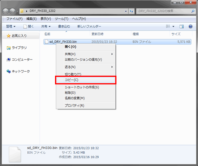
Task: Select the お気に入り star icon
Action: 9,36
